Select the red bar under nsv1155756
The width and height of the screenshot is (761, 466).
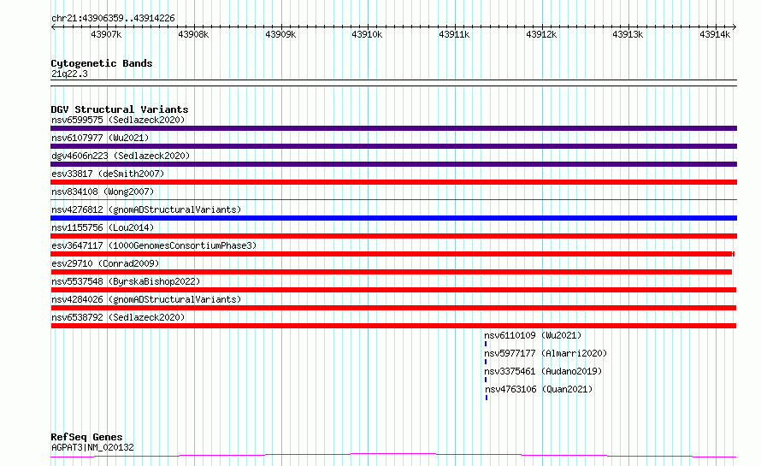click(393, 236)
